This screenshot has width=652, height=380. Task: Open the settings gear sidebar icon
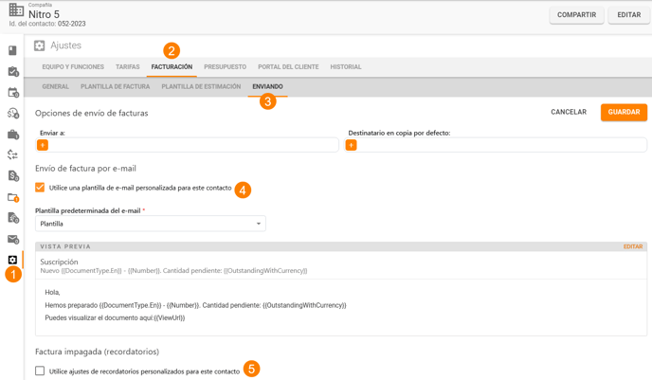(x=12, y=260)
